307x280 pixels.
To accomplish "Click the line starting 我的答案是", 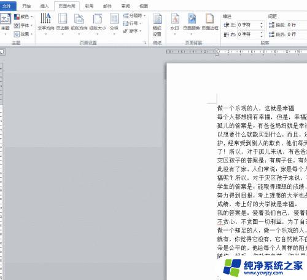I will click(x=262, y=213).
